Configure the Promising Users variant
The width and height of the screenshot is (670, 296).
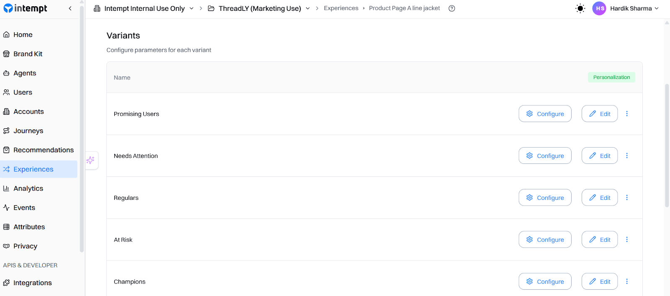tap(545, 114)
